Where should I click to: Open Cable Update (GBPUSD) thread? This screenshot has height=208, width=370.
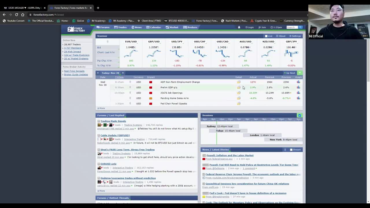click(x=115, y=135)
